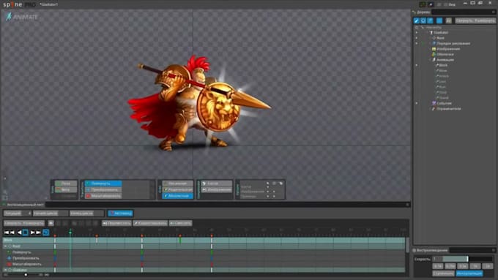Select the Gladiator skeleton in tree

pos(441,32)
